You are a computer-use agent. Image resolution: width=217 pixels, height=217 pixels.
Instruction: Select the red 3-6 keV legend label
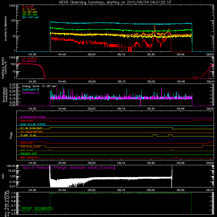[28, 7]
